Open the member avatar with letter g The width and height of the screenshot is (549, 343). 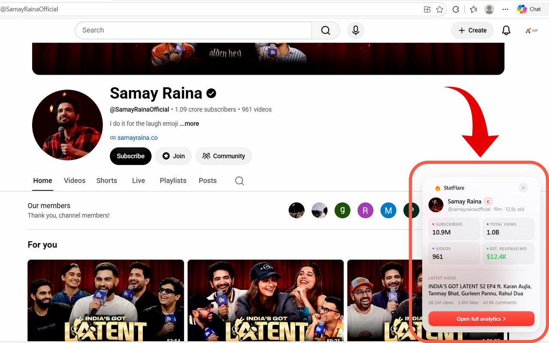coord(342,211)
